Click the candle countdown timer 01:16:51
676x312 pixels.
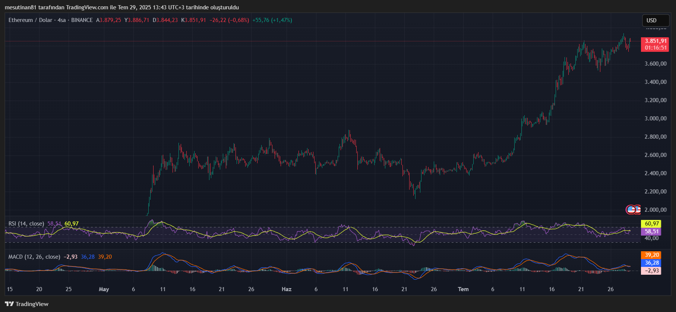pos(656,48)
